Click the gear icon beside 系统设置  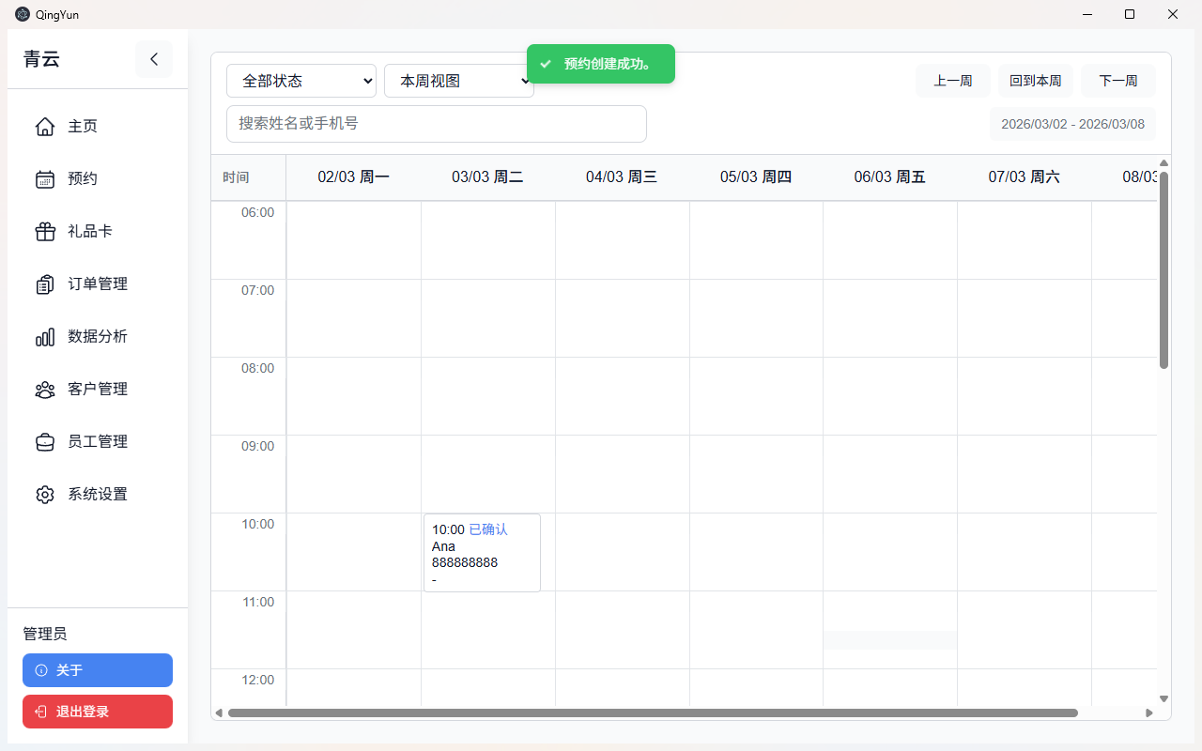coord(45,495)
